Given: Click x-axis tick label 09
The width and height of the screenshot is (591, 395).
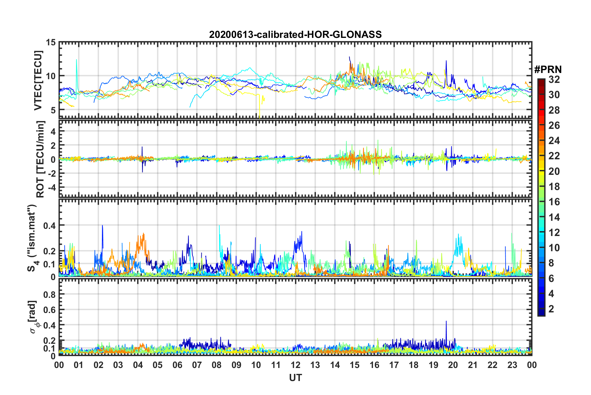Looking at the screenshot, I should click(236, 365).
